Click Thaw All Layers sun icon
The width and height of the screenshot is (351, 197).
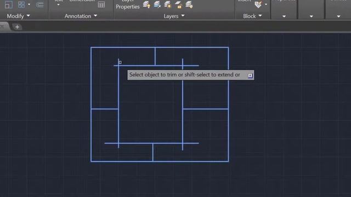(168, 5)
